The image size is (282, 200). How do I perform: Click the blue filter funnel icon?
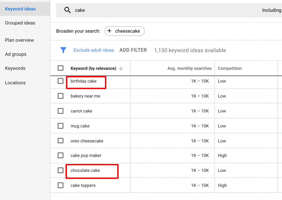(63, 50)
